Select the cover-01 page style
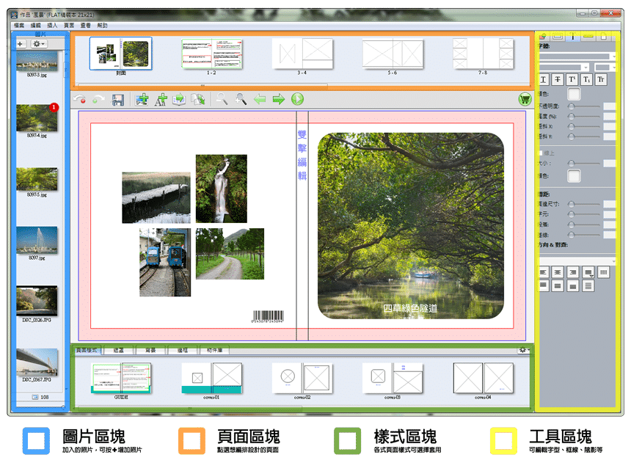The image size is (631, 474). click(211, 378)
